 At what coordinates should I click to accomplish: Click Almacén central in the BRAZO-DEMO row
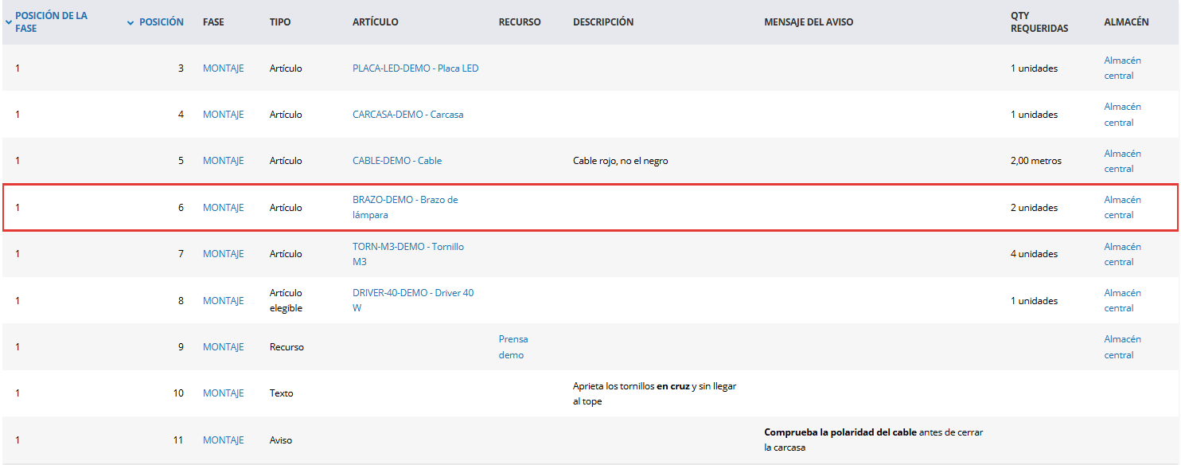pyautogui.click(x=1122, y=207)
